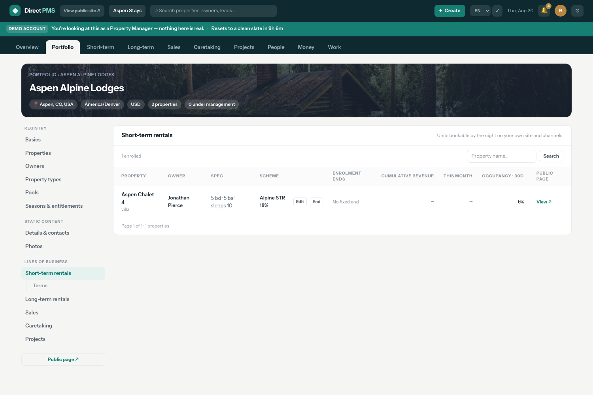Click the Search button in rentals table
This screenshot has width=593, height=395.
pos(551,156)
